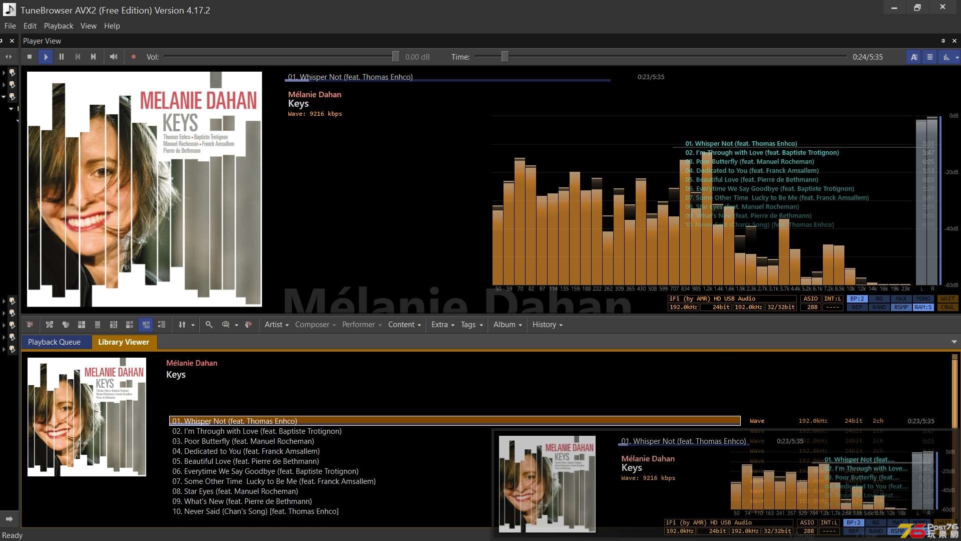Open the Edit menu

[x=30, y=26]
